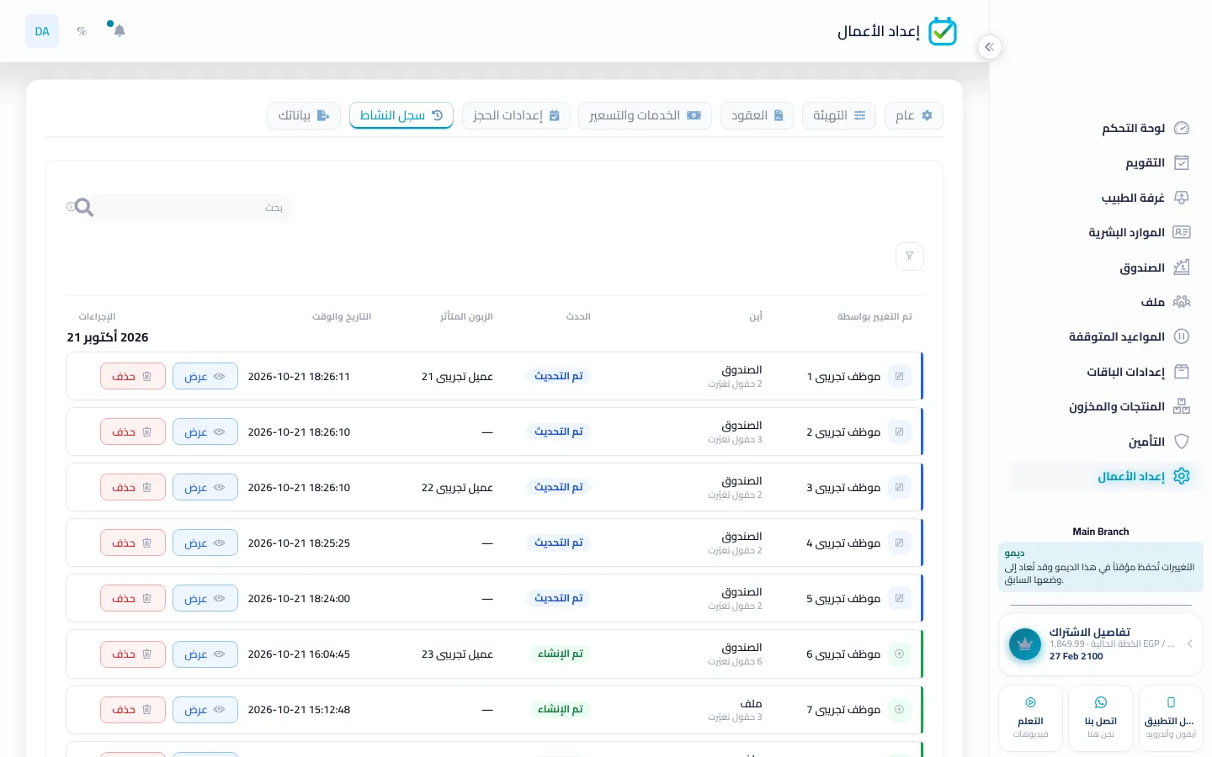Open the mobile app التطبيق card
Screen dimensions: 1212x757
coord(1171,718)
